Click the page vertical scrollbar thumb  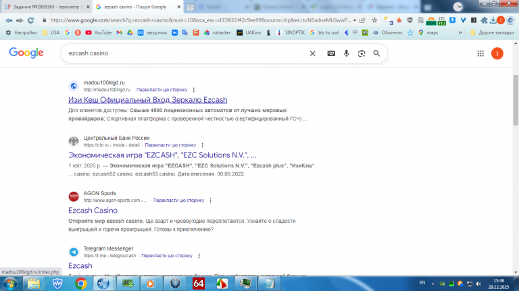pos(516,100)
